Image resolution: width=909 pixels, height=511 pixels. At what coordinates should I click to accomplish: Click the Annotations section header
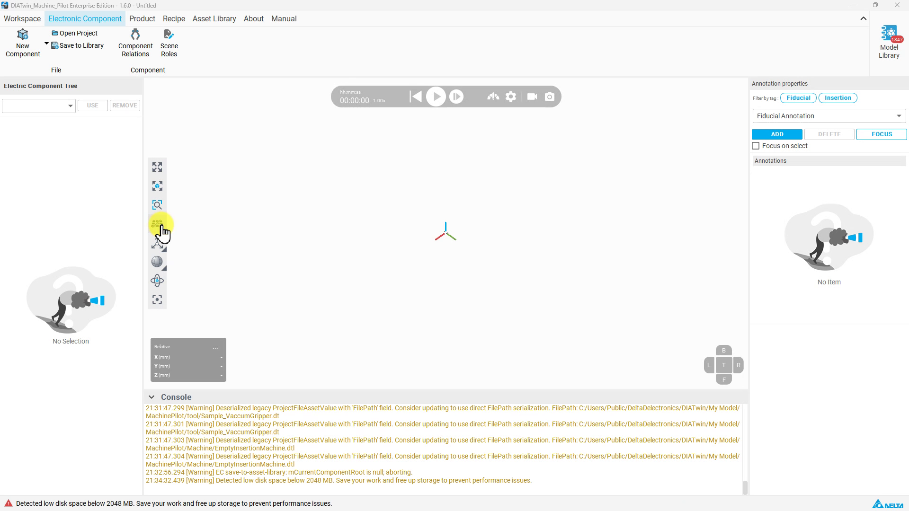829,161
